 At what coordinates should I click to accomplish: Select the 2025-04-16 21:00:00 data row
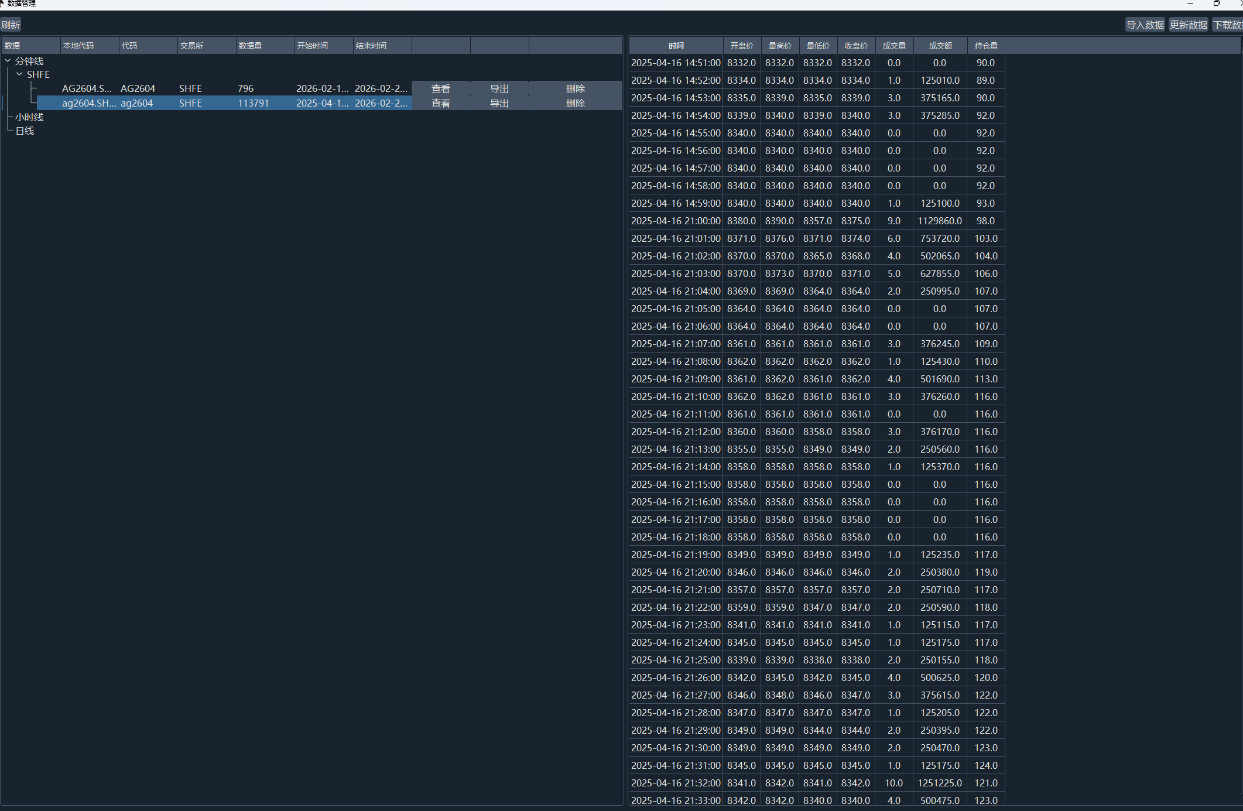pos(676,221)
